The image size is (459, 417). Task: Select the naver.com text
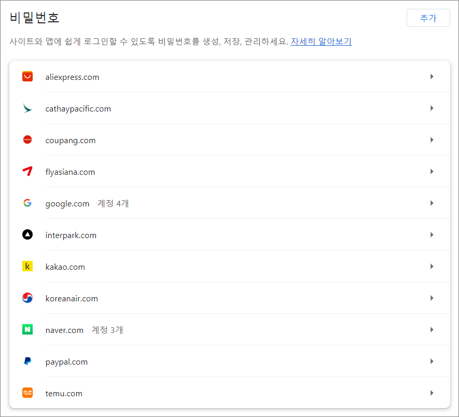point(64,330)
